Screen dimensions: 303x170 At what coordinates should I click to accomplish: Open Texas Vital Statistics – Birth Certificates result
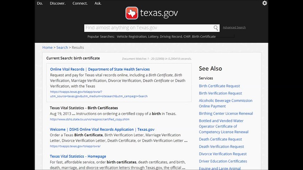coord(84,108)
